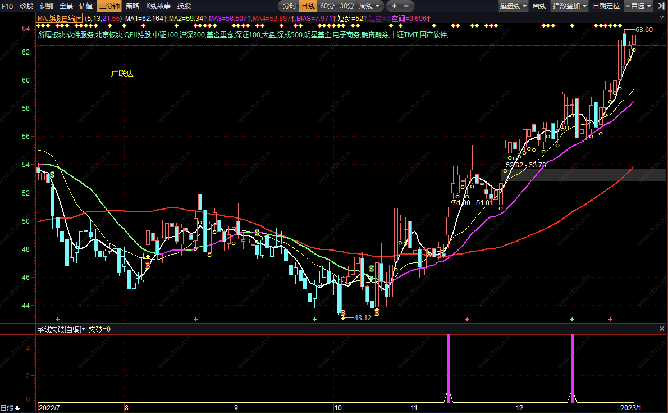
Task: Click the green diamond marker on bottom axis
Action: 315,319
